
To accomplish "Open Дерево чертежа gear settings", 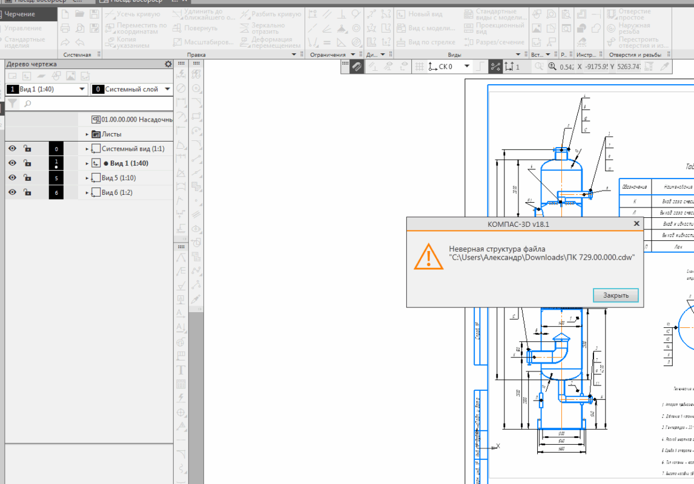I will (x=168, y=64).
